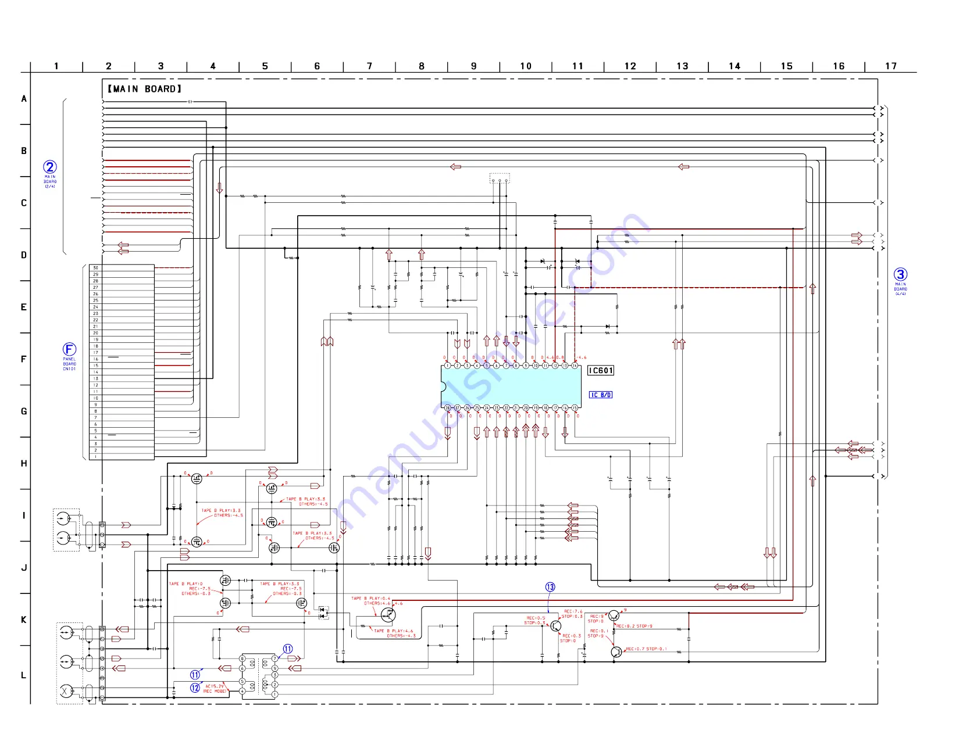Click grid row label A
Screen dimensions: 977x734
pos(24,99)
